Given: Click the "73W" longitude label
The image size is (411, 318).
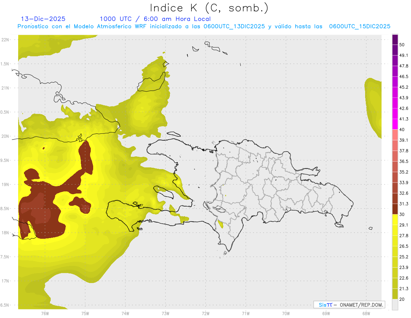Looking at the screenshot, I should click(x=165, y=314).
